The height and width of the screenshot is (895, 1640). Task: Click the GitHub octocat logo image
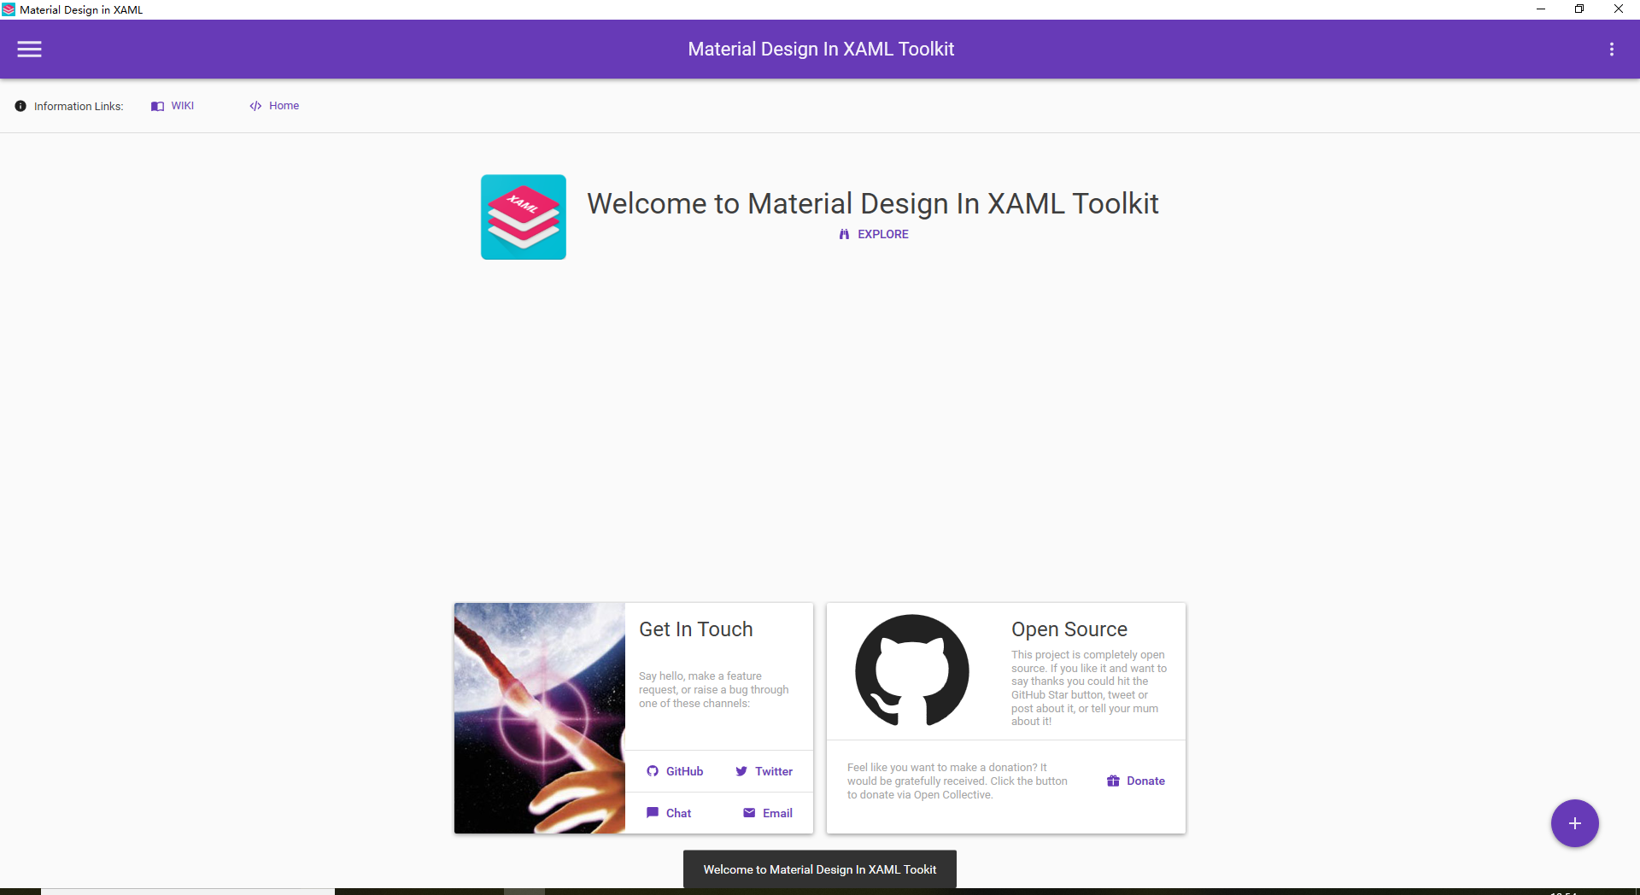tap(912, 670)
